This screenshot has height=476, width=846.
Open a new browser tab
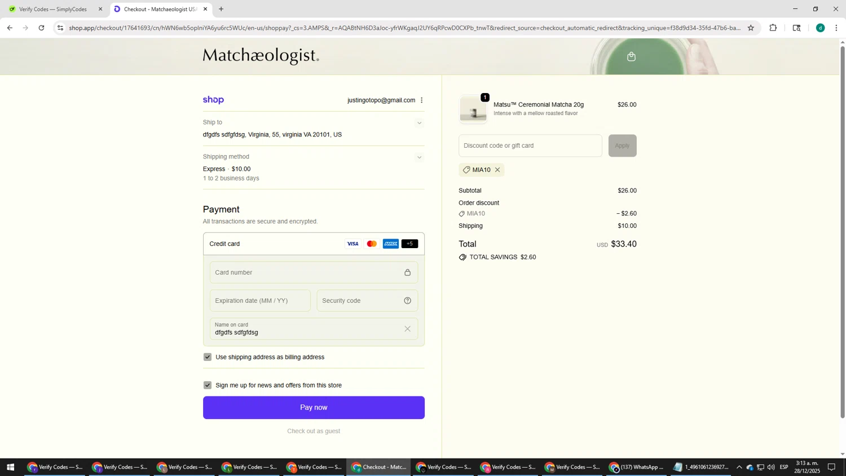point(221,9)
